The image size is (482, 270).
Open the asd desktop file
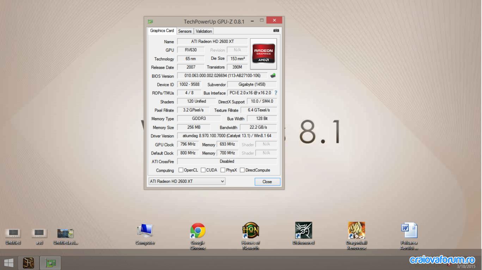click(x=39, y=237)
